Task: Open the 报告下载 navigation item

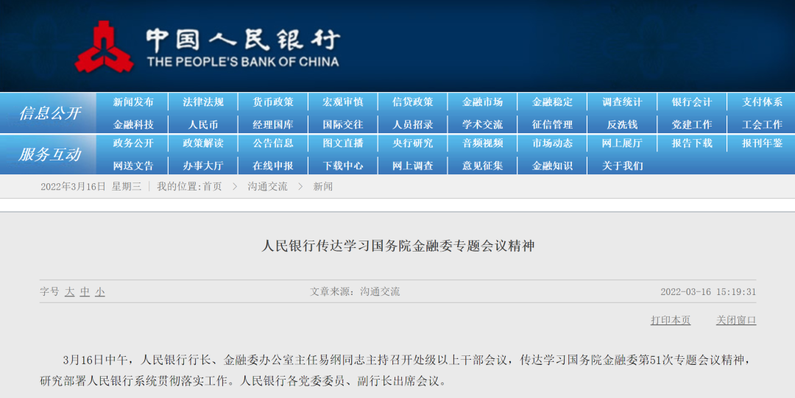Action: click(692, 143)
